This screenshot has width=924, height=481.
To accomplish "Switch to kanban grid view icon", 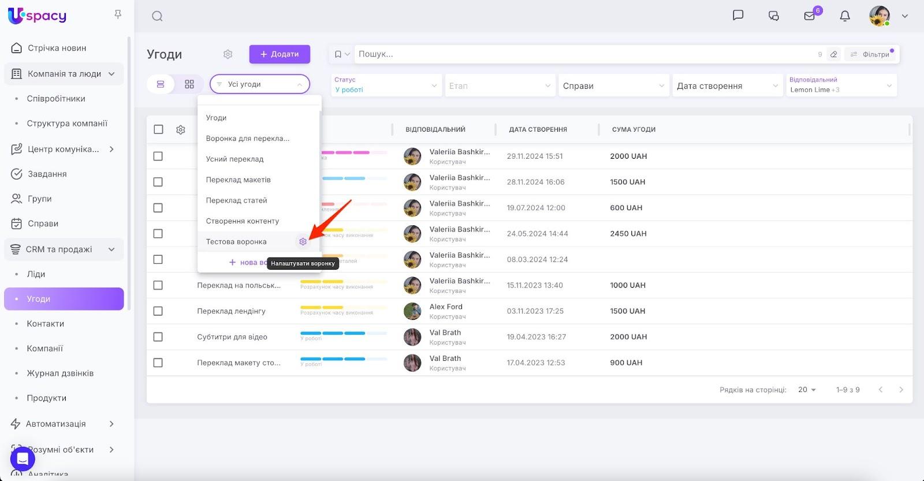I will click(189, 84).
